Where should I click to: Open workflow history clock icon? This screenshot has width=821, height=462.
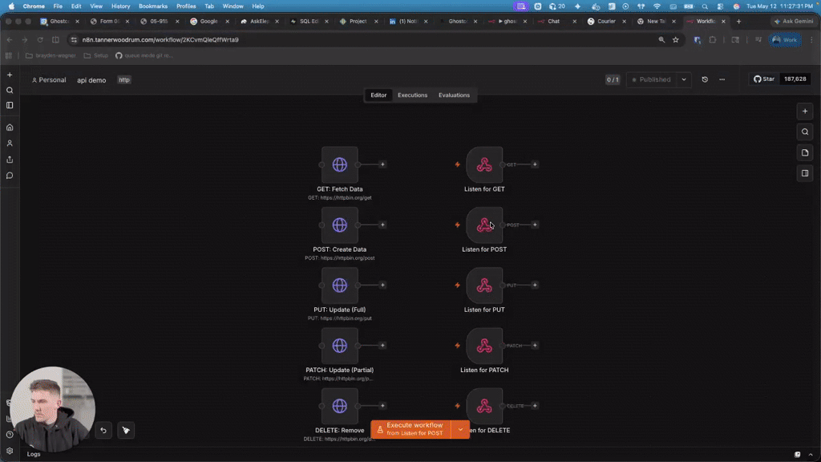705,79
